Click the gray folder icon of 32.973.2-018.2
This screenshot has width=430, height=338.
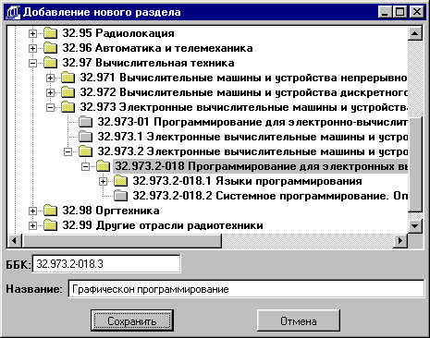[x=120, y=196]
